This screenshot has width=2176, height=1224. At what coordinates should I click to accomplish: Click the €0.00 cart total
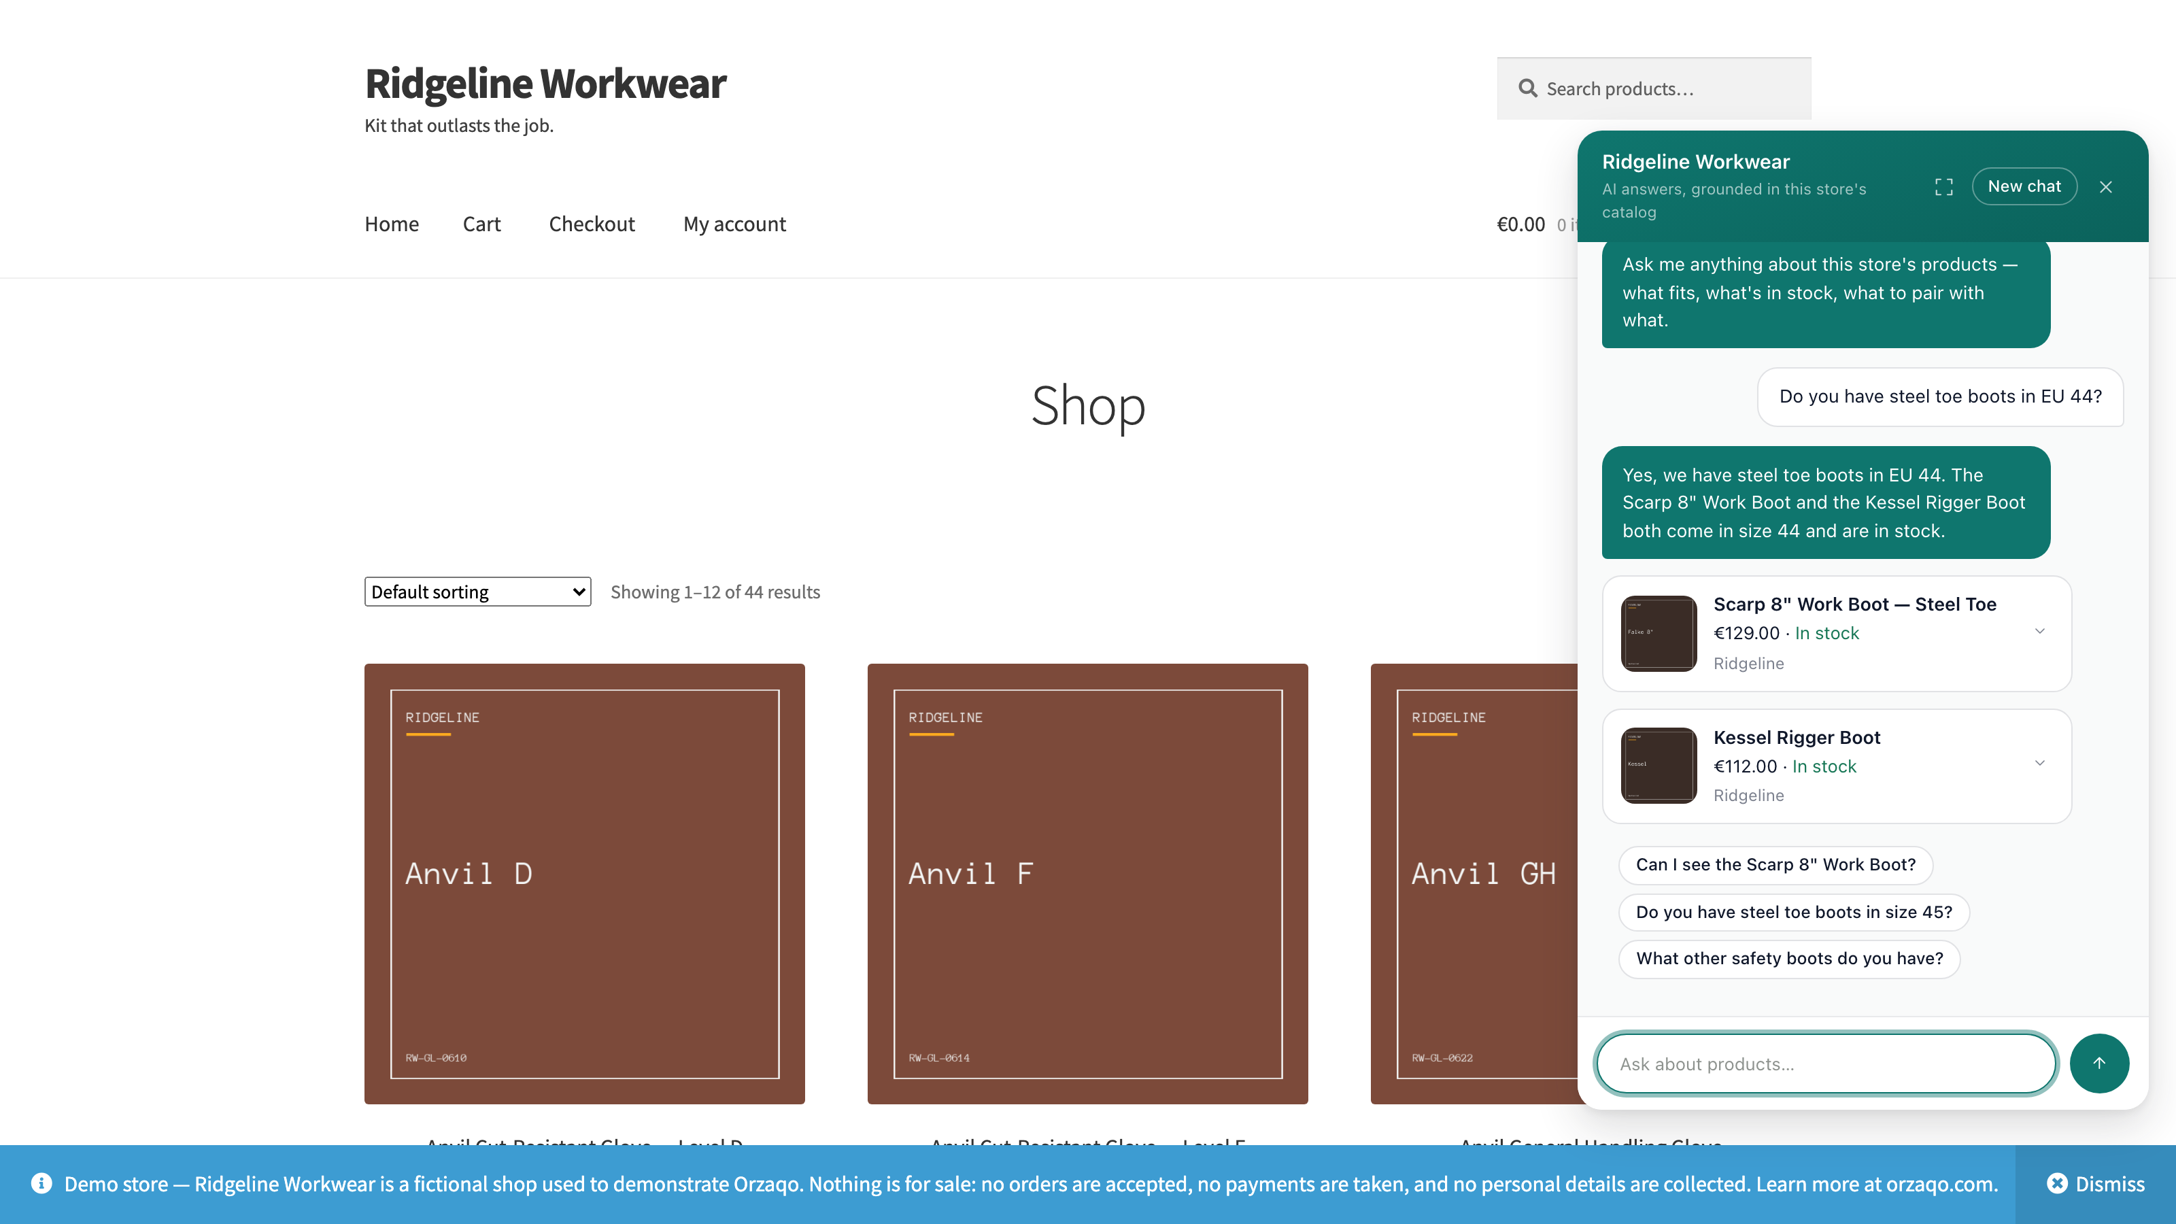pyautogui.click(x=1520, y=224)
